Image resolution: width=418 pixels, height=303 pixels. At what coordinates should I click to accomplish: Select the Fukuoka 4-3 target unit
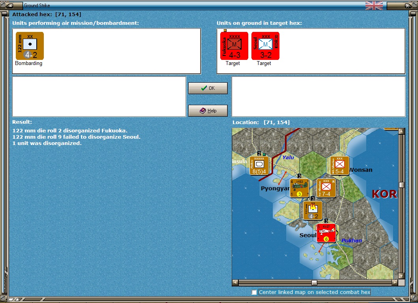pyautogui.click(x=234, y=46)
